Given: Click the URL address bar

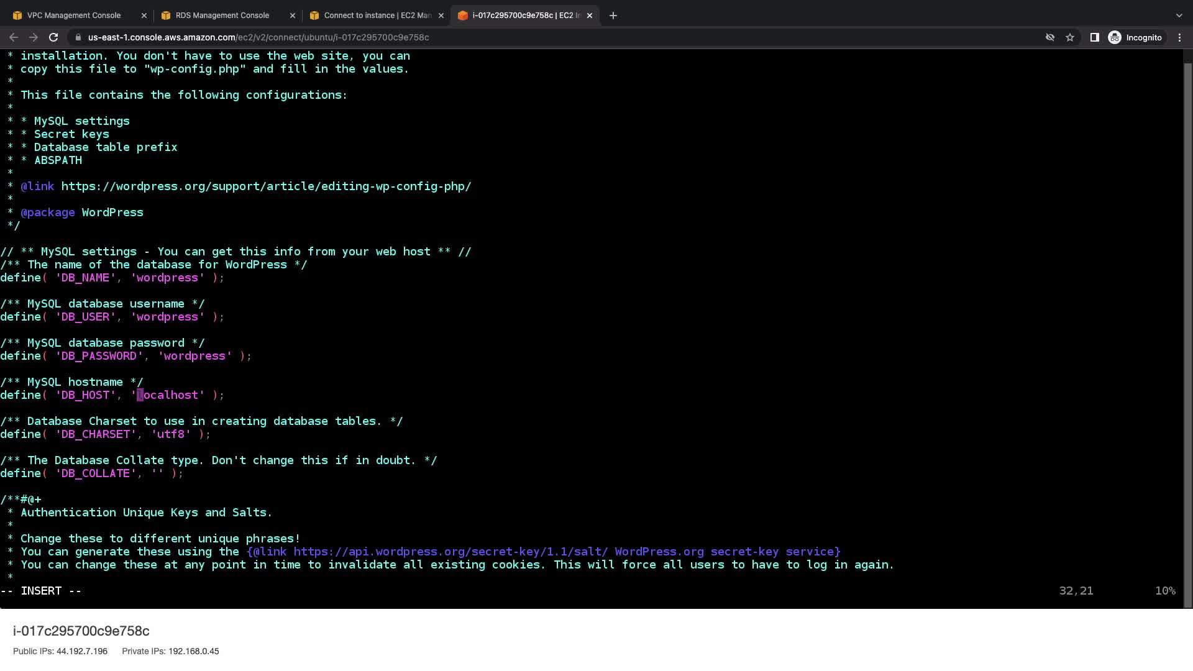Looking at the screenshot, I should tap(497, 37).
